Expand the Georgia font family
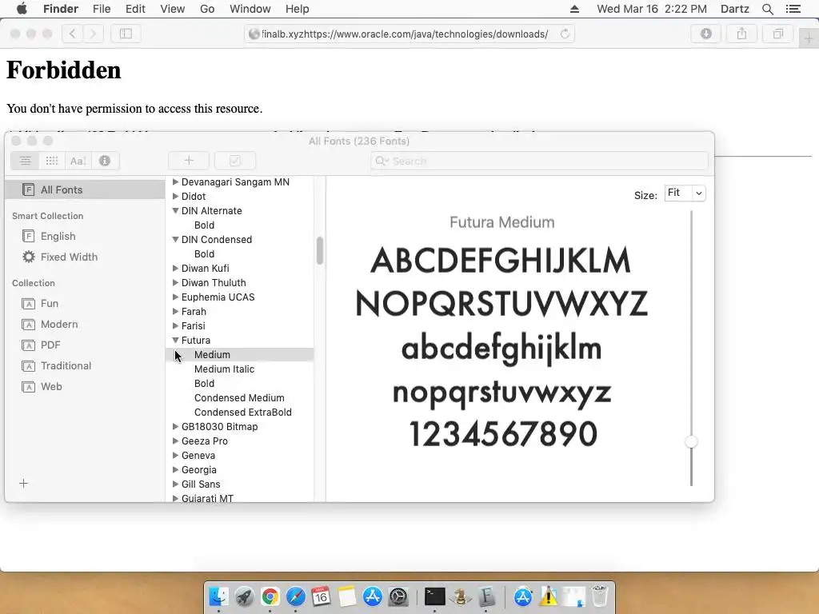819x614 pixels. pos(175,469)
